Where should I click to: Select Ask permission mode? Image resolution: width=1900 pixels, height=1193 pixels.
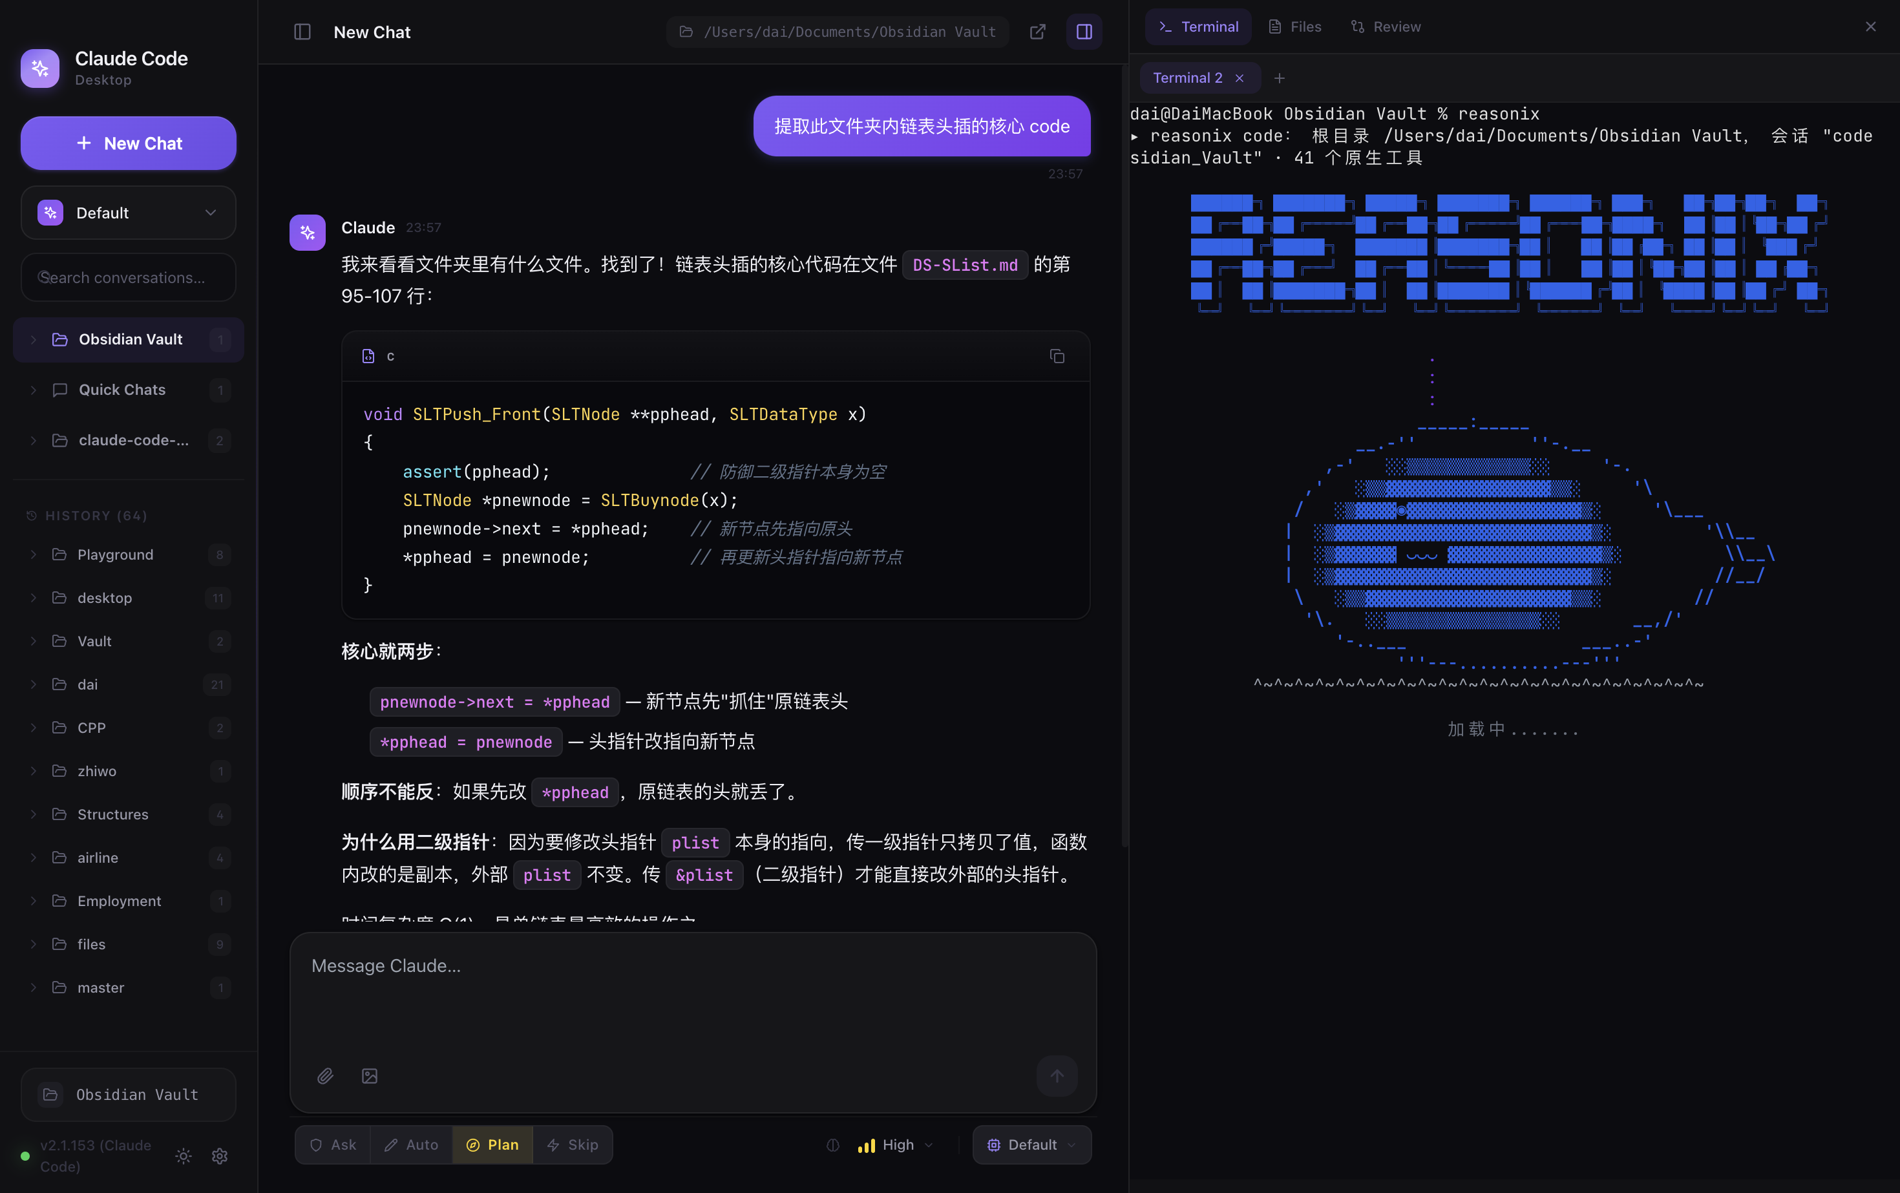(332, 1145)
